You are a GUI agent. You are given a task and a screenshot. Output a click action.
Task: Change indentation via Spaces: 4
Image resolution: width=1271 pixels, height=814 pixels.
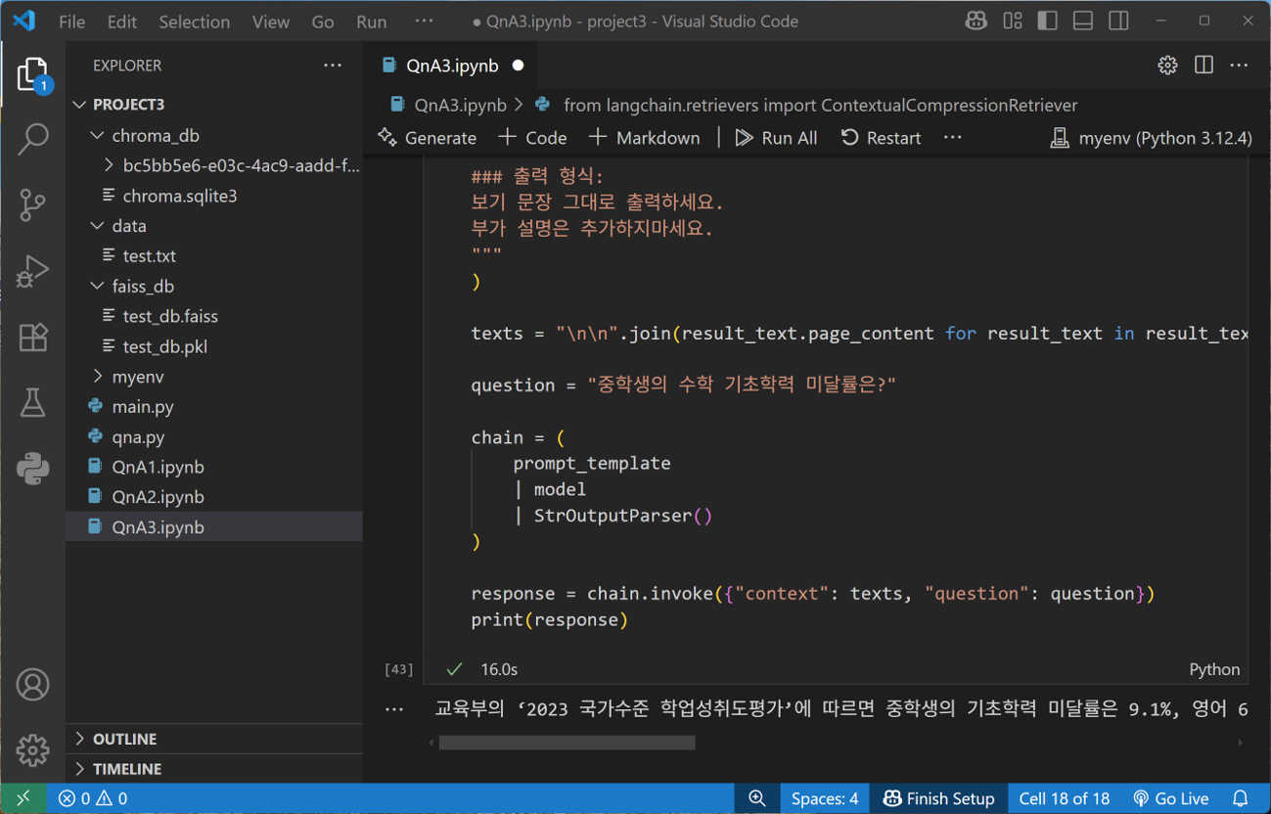825,798
